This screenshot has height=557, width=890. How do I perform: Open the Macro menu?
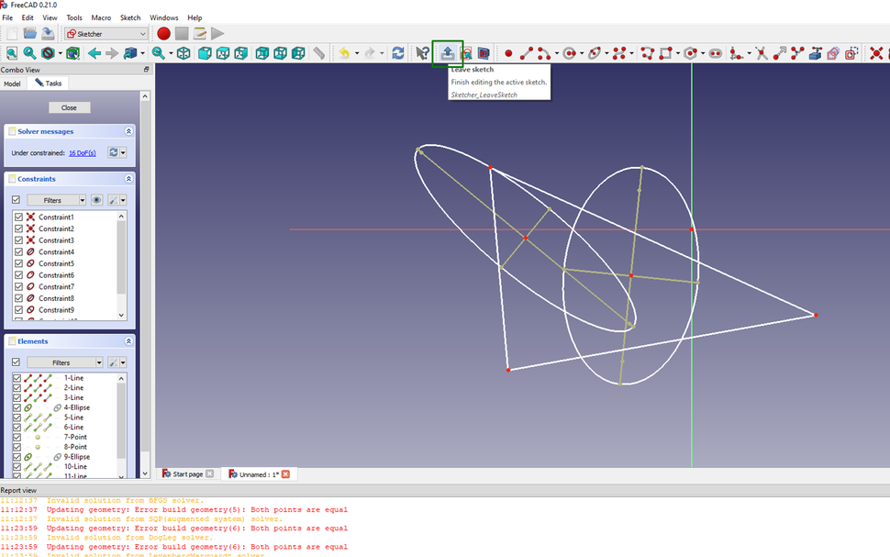tap(101, 17)
